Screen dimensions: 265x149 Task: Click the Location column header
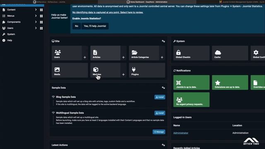click(237, 125)
